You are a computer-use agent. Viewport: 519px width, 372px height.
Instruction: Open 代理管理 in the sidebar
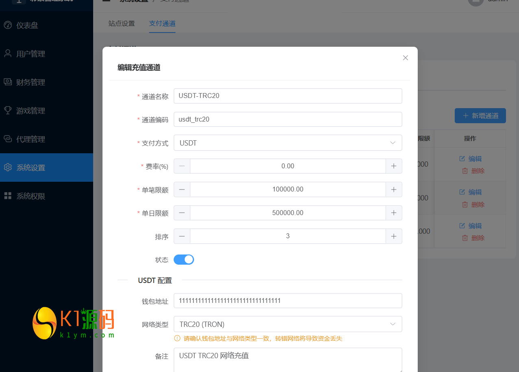46,139
